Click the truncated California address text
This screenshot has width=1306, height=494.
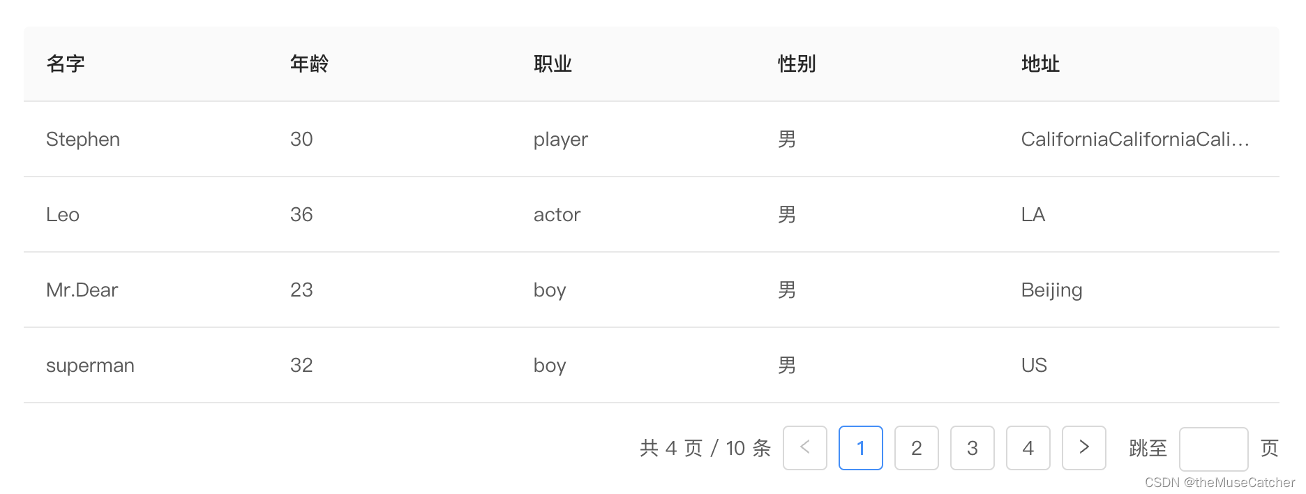click(x=1135, y=139)
